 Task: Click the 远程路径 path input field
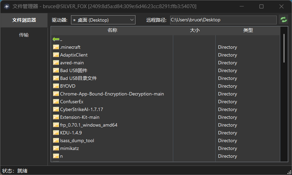click(223, 20)
